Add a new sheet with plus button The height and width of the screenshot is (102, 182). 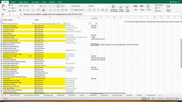(x=160, y=95)
